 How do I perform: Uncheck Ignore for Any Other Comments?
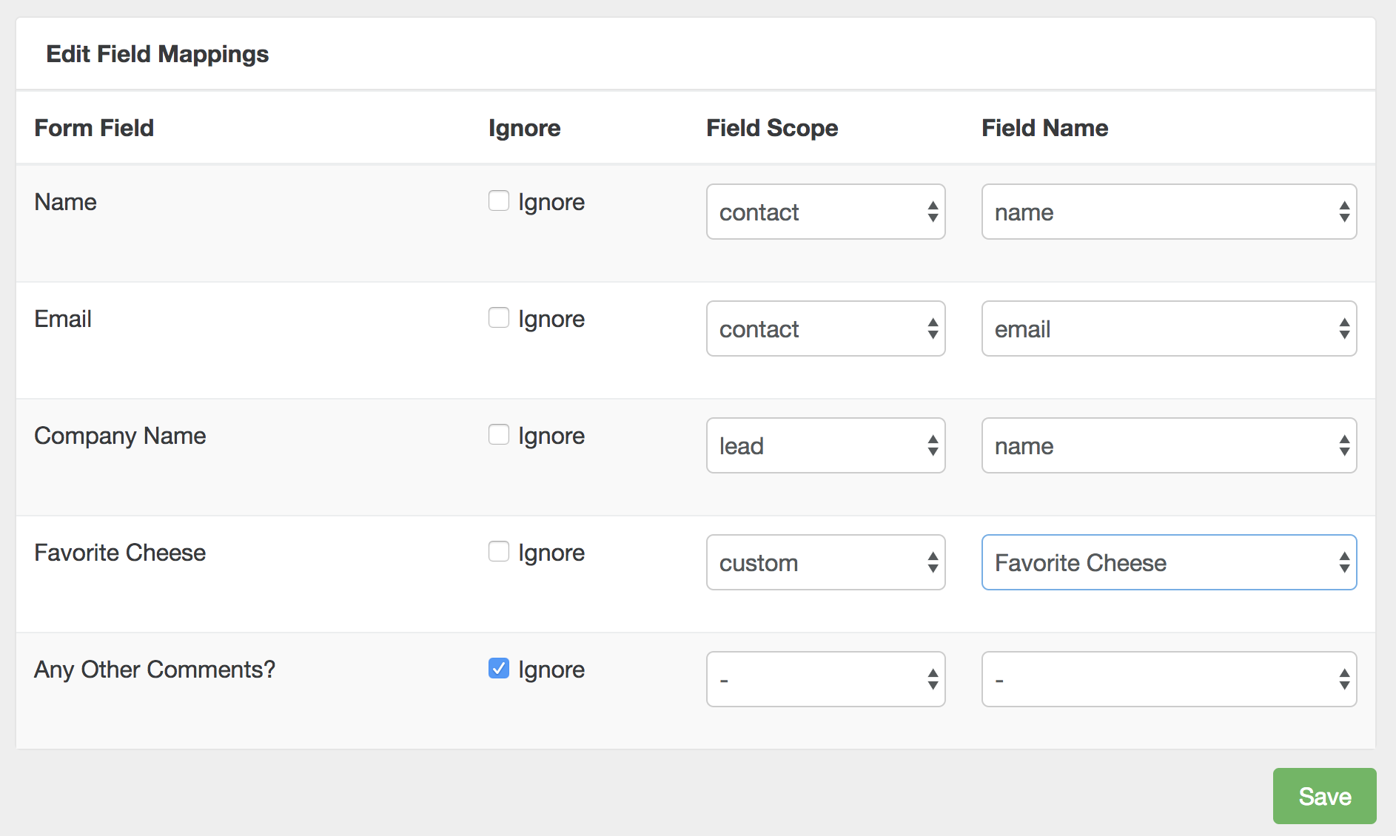coord(499,668)
